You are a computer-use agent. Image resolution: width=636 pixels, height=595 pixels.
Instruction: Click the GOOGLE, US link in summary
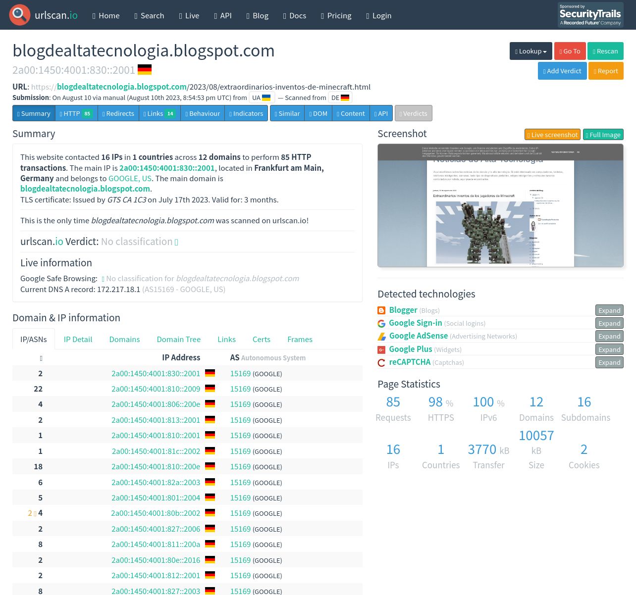[130, 178]
